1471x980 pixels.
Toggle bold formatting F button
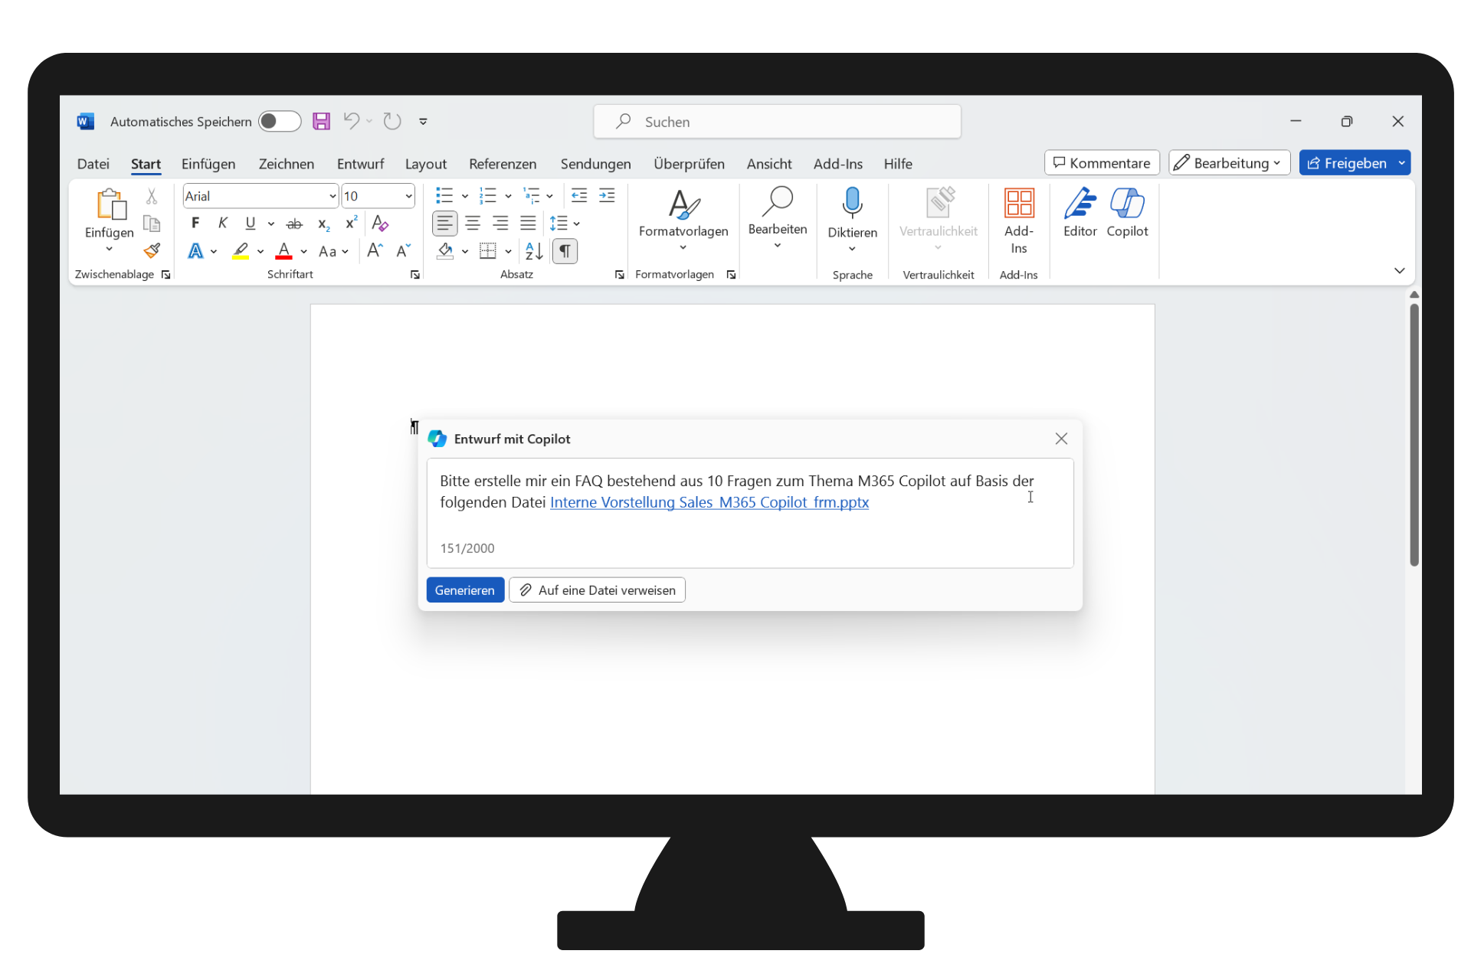(195, 224)
